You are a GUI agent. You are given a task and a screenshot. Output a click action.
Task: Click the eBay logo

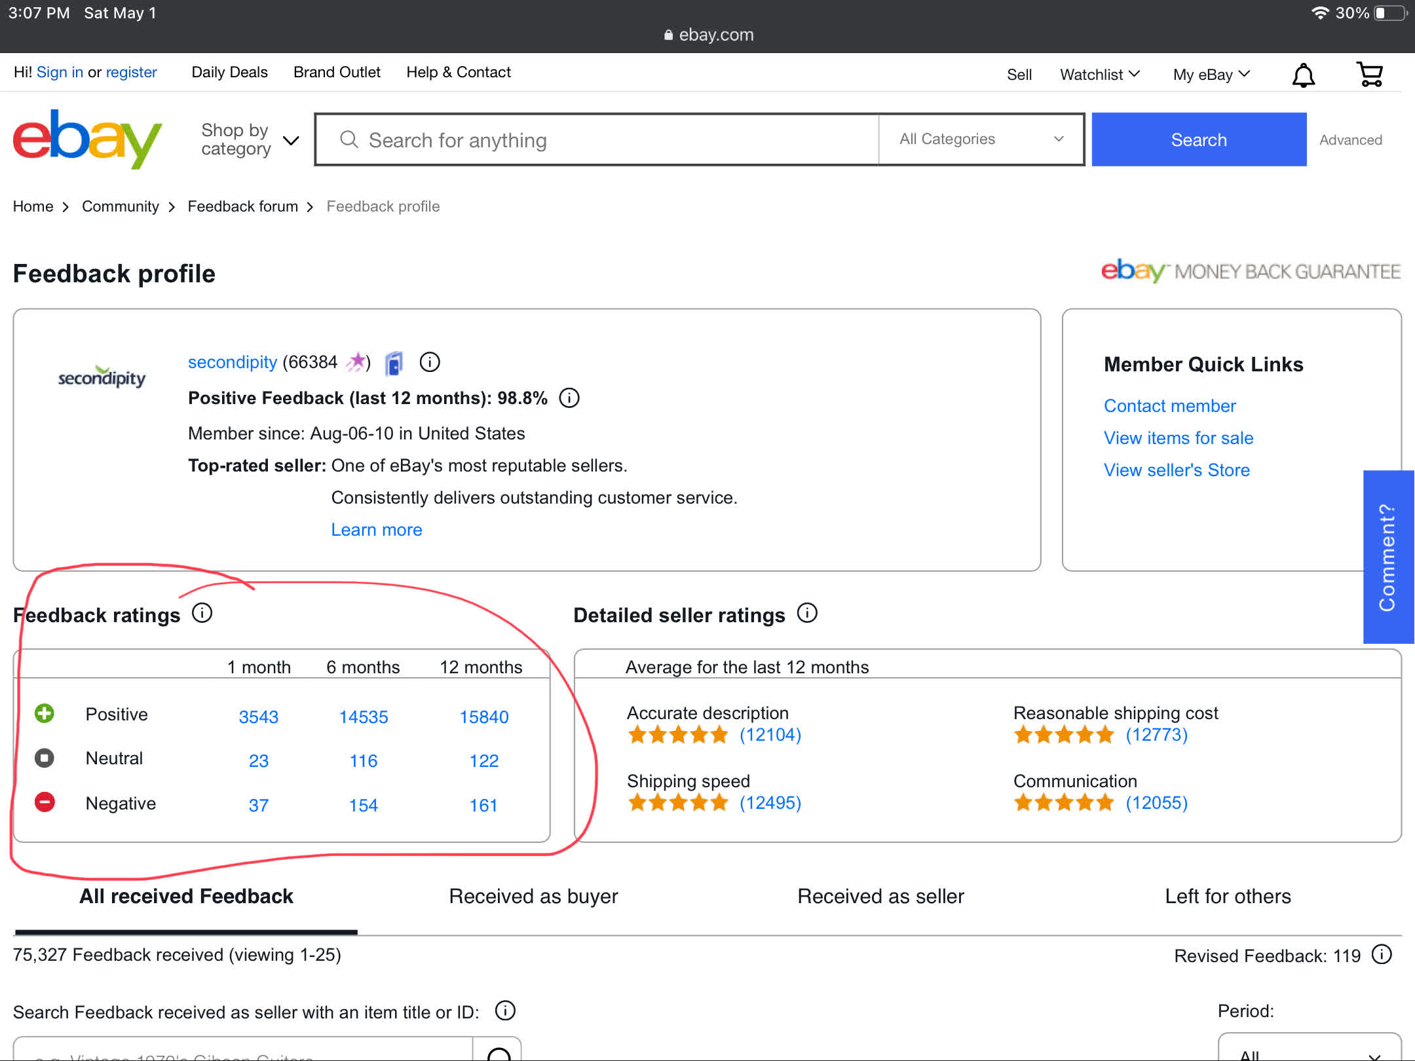click(x=88, y=139)
